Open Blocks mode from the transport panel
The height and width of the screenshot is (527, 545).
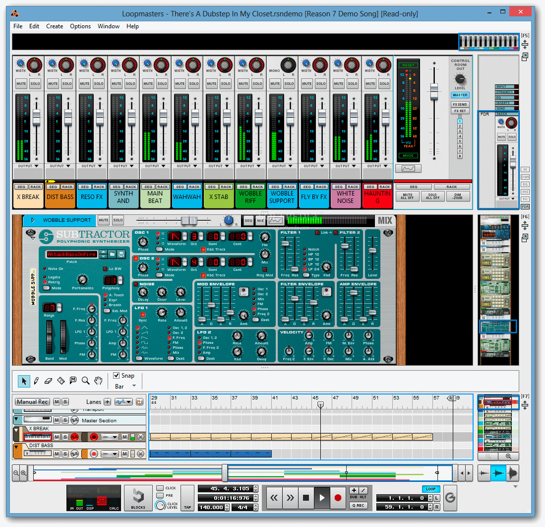tap(138, 498)
